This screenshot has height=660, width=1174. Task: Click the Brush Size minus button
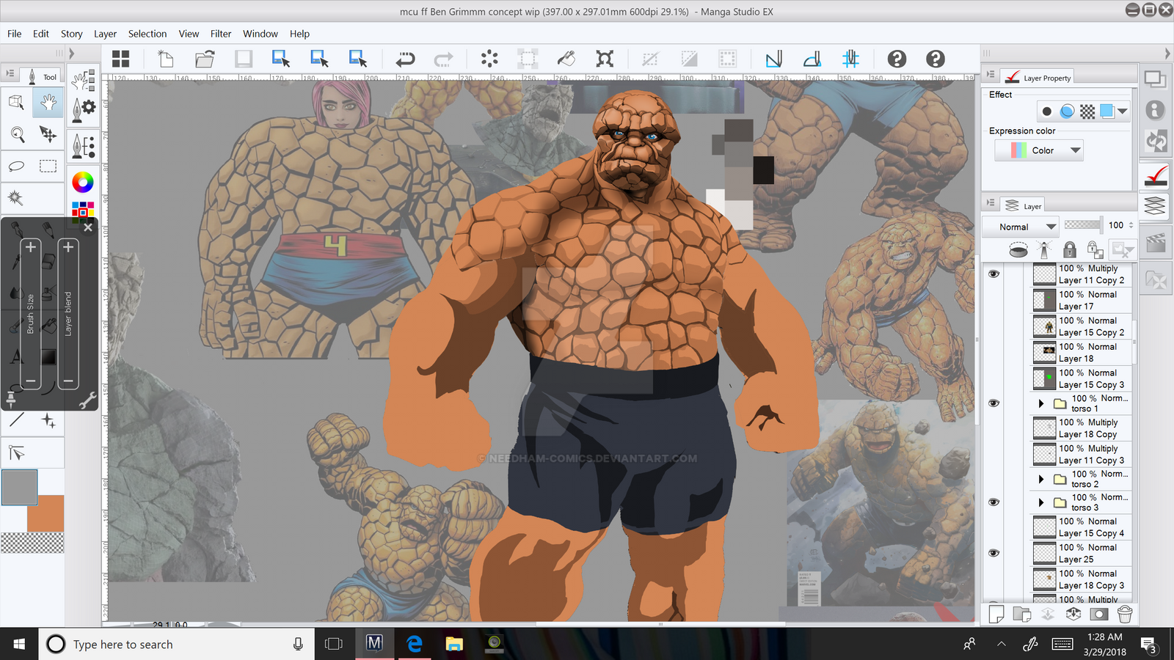pos(31,381)
